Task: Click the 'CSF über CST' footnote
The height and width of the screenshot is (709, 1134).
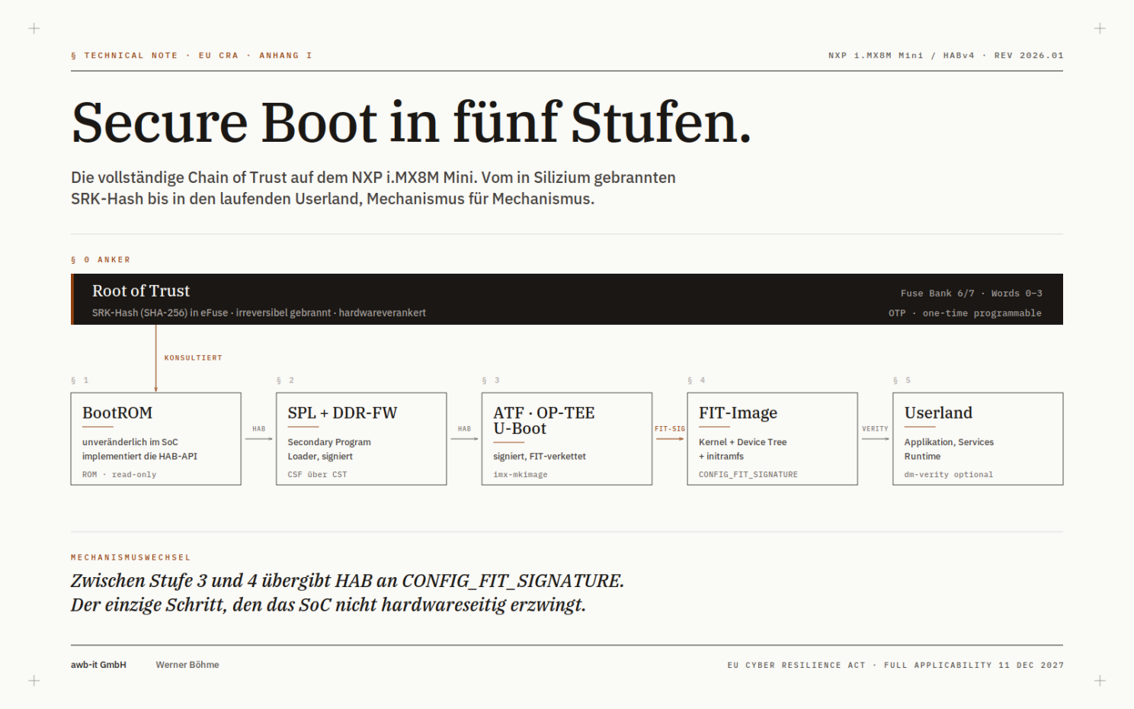Action: click(x=317, y=474)
